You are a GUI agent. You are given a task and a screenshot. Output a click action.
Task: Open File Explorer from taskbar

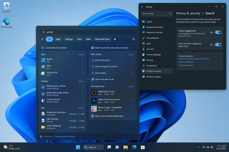[x=126, y=147]
